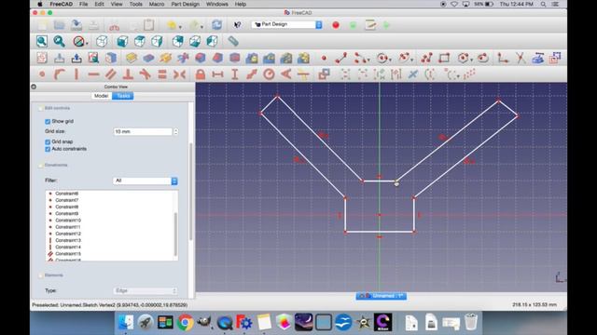
Task: Select Constraint10 in the list
Action: click(x=68, y=221)
